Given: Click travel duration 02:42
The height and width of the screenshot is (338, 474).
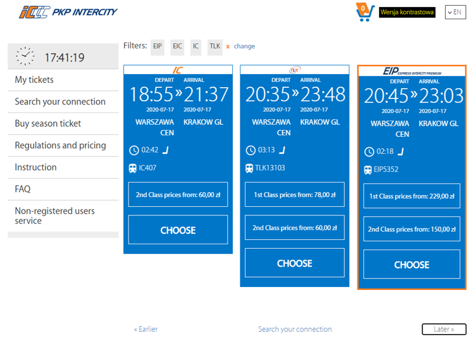Looking at the screenshot, I should [150, 150].
